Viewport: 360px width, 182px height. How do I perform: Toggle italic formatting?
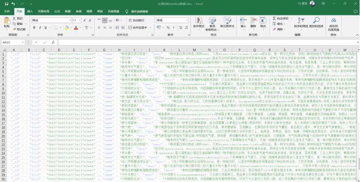39,28
